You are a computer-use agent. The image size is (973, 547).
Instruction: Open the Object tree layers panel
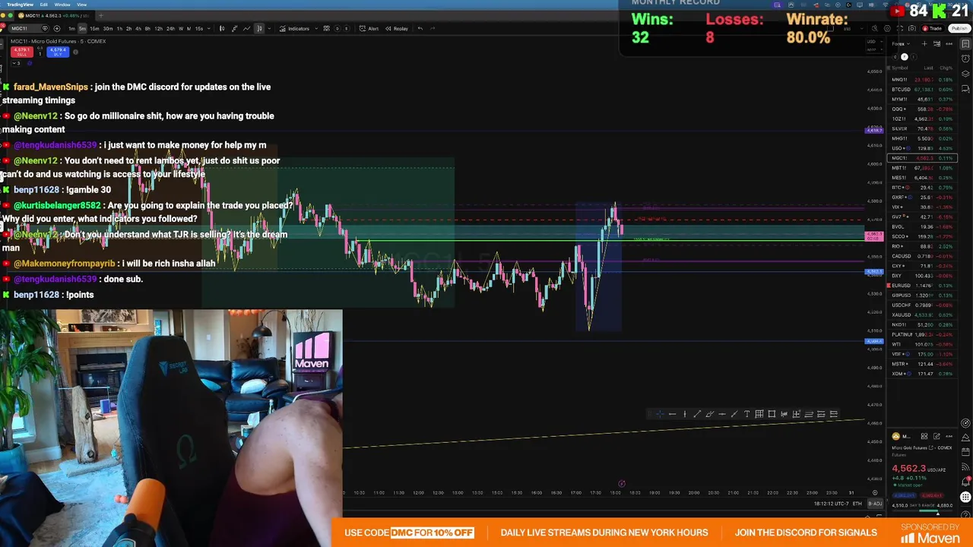[965, 74]
